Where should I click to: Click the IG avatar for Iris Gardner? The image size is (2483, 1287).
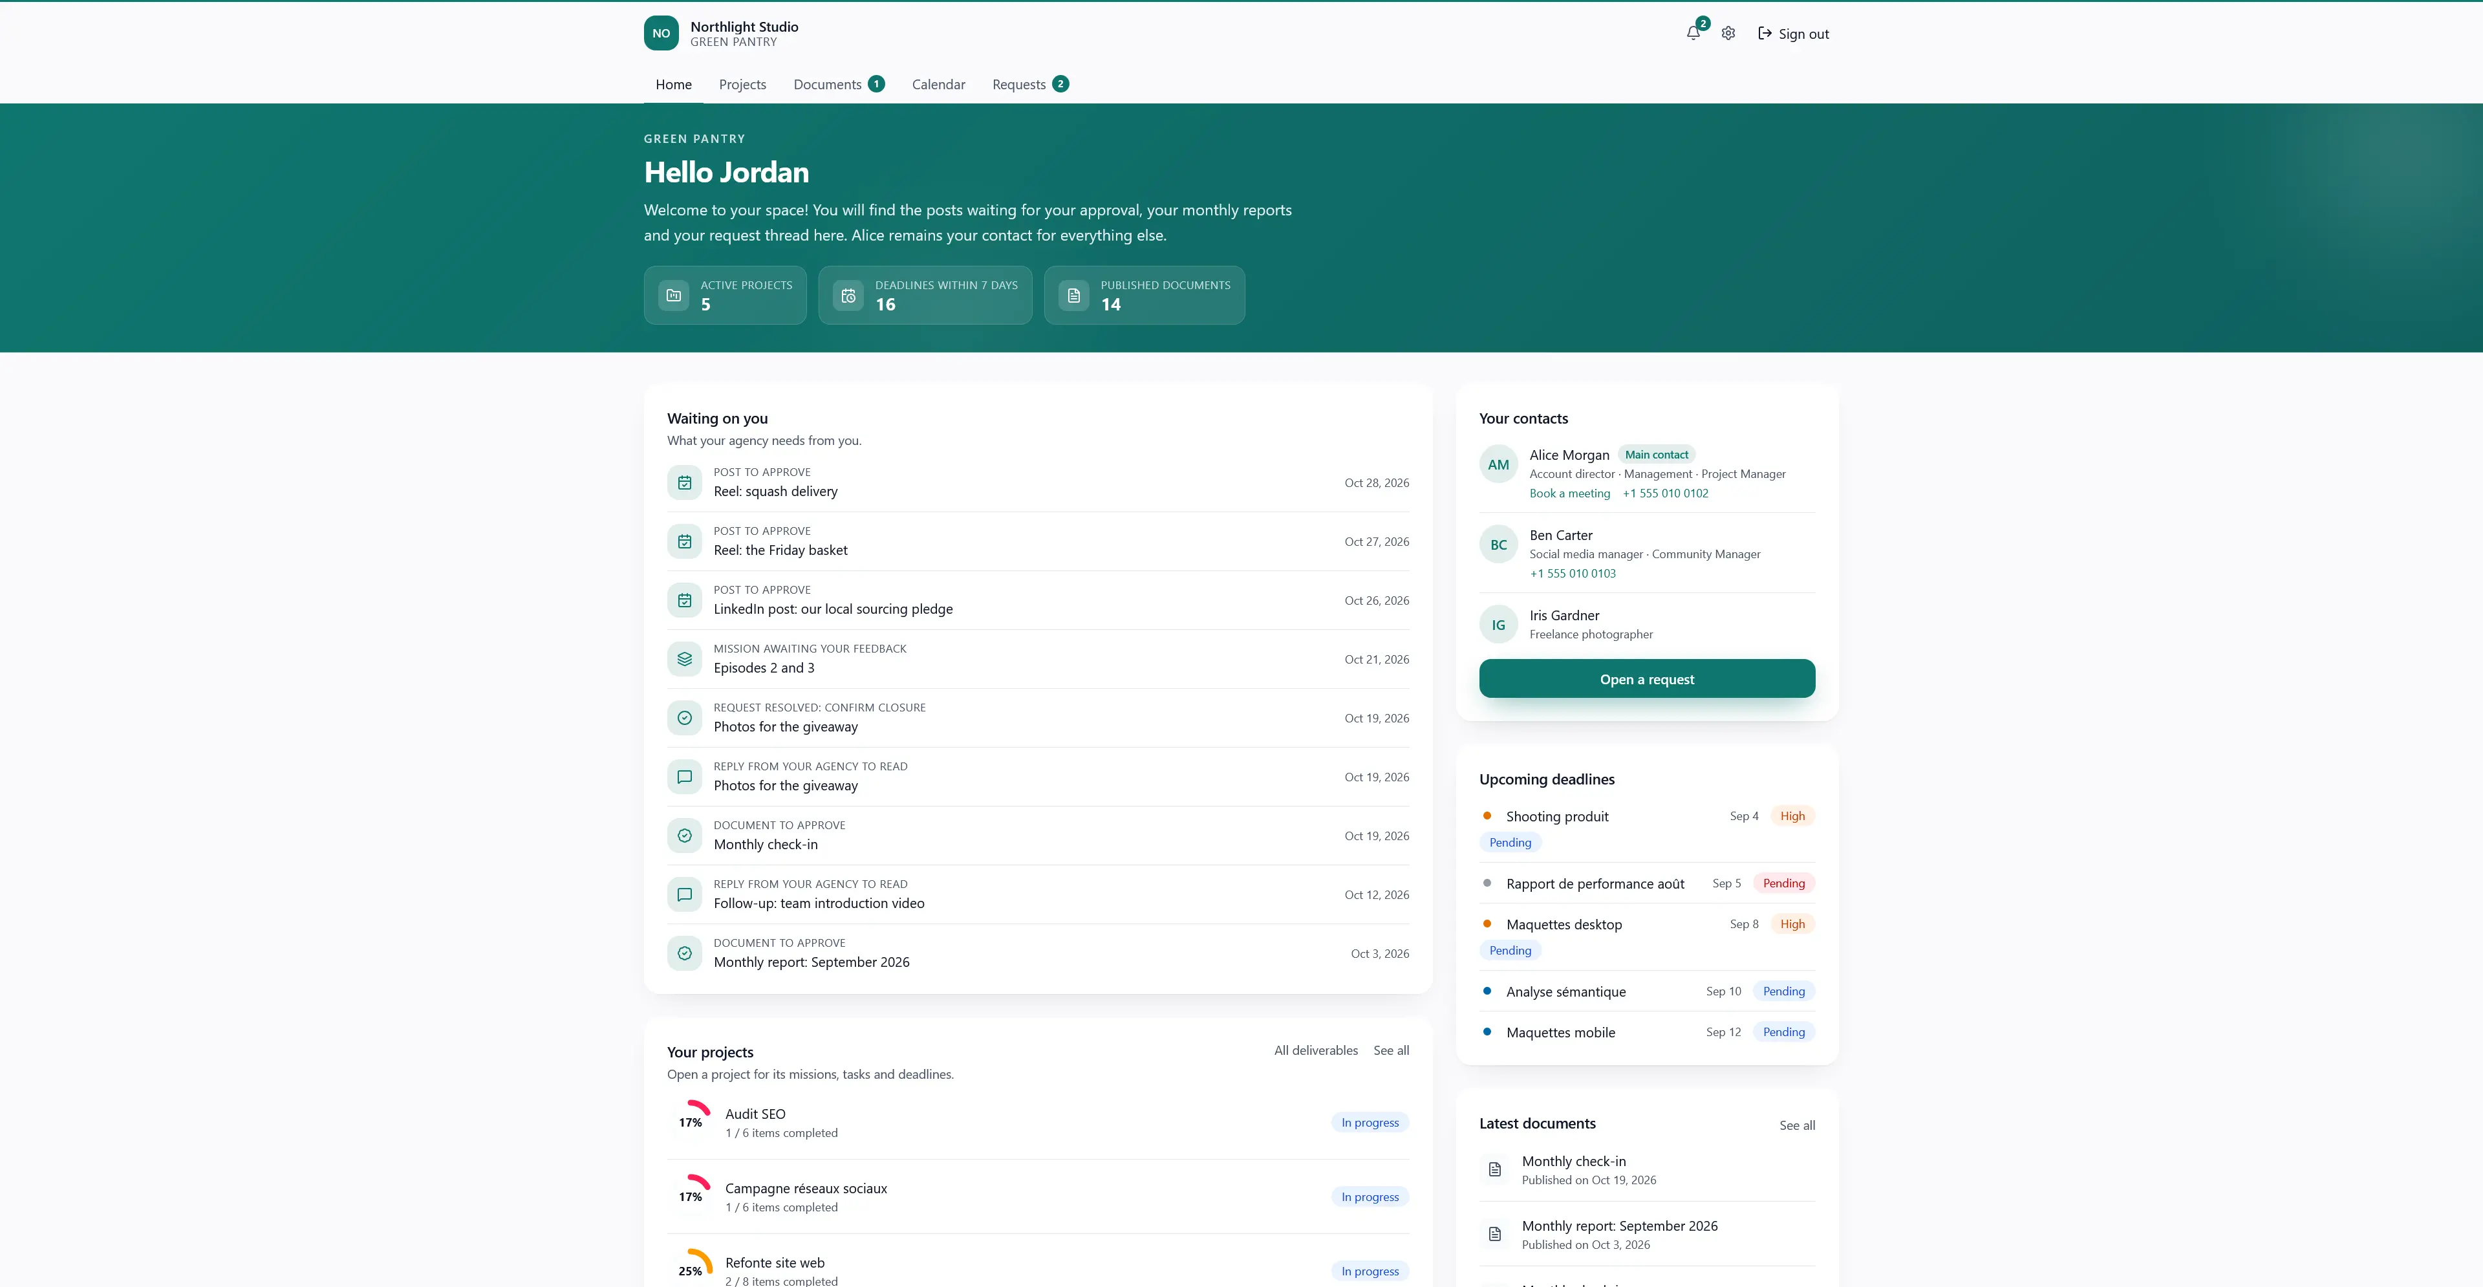pyautogui.click(x=1499, y=625)
